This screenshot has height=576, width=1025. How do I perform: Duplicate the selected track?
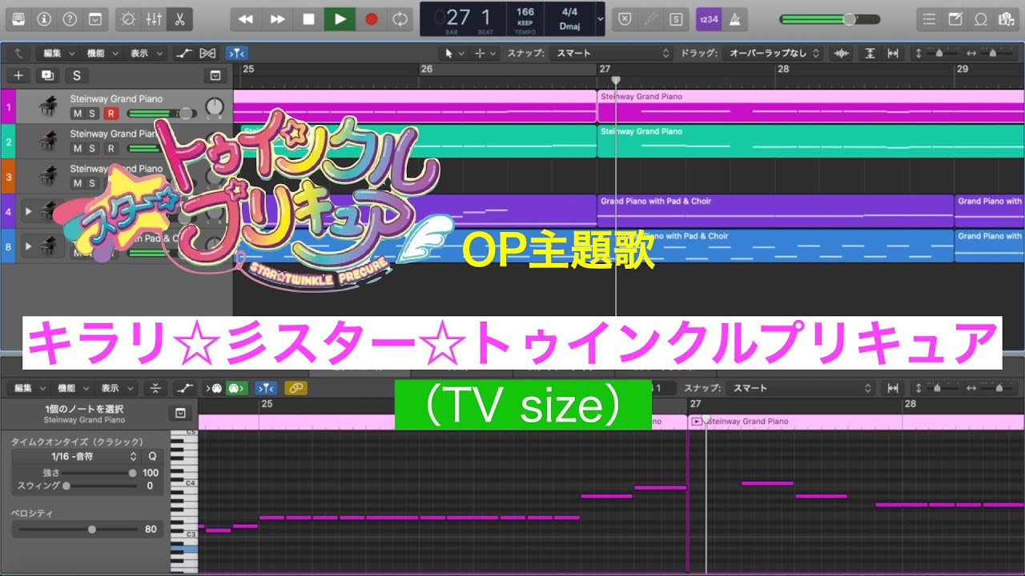click(x=46, y=76)
